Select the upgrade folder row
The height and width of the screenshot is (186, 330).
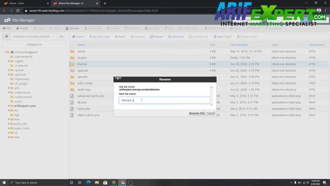click(x=199, y=70)
